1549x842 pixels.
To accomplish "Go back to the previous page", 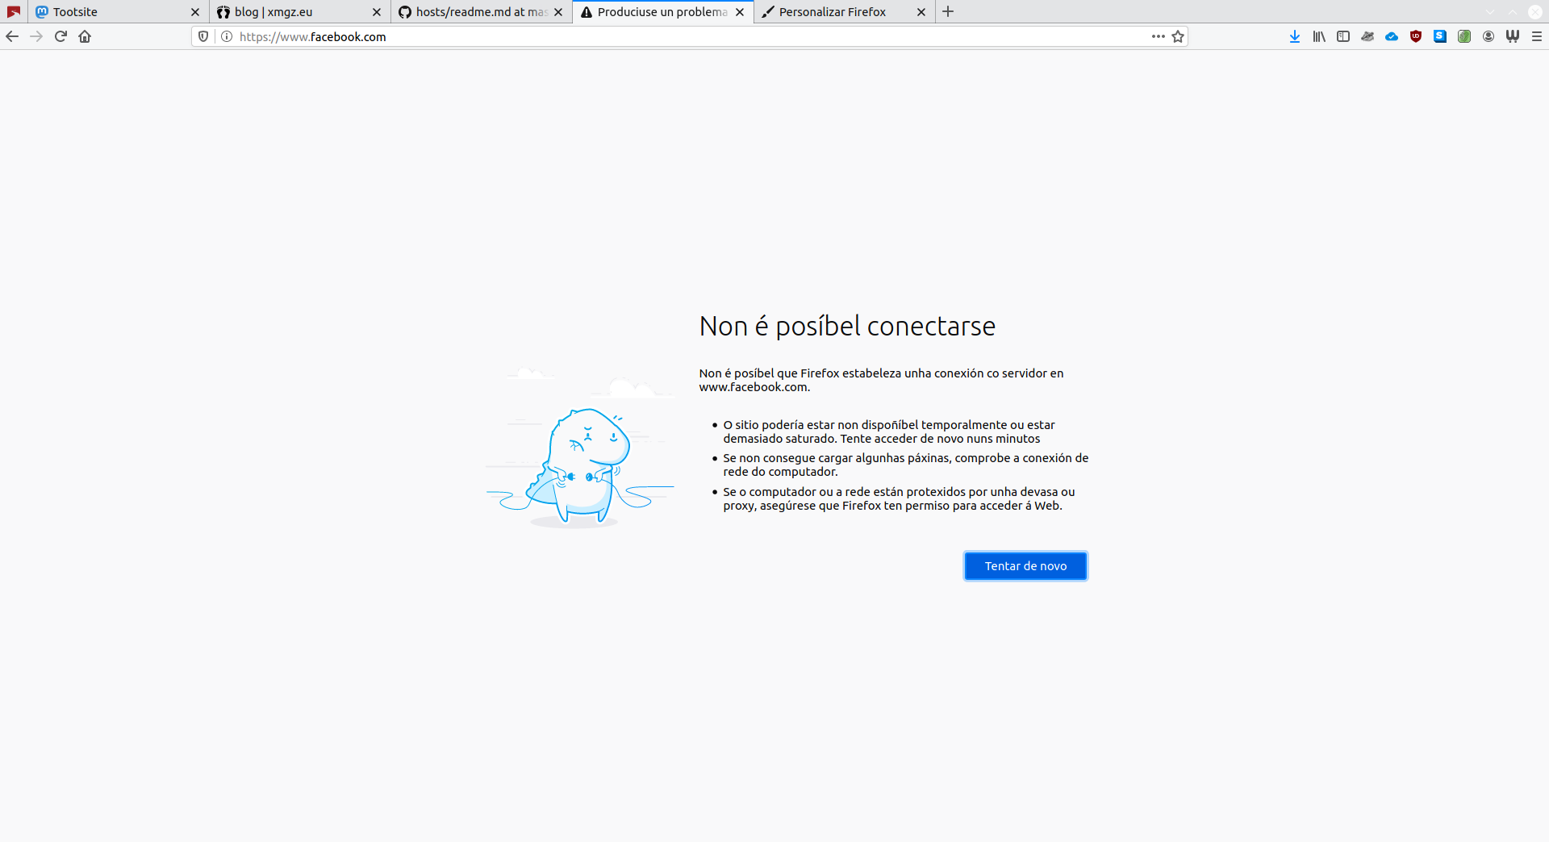I will coord(12,36).
